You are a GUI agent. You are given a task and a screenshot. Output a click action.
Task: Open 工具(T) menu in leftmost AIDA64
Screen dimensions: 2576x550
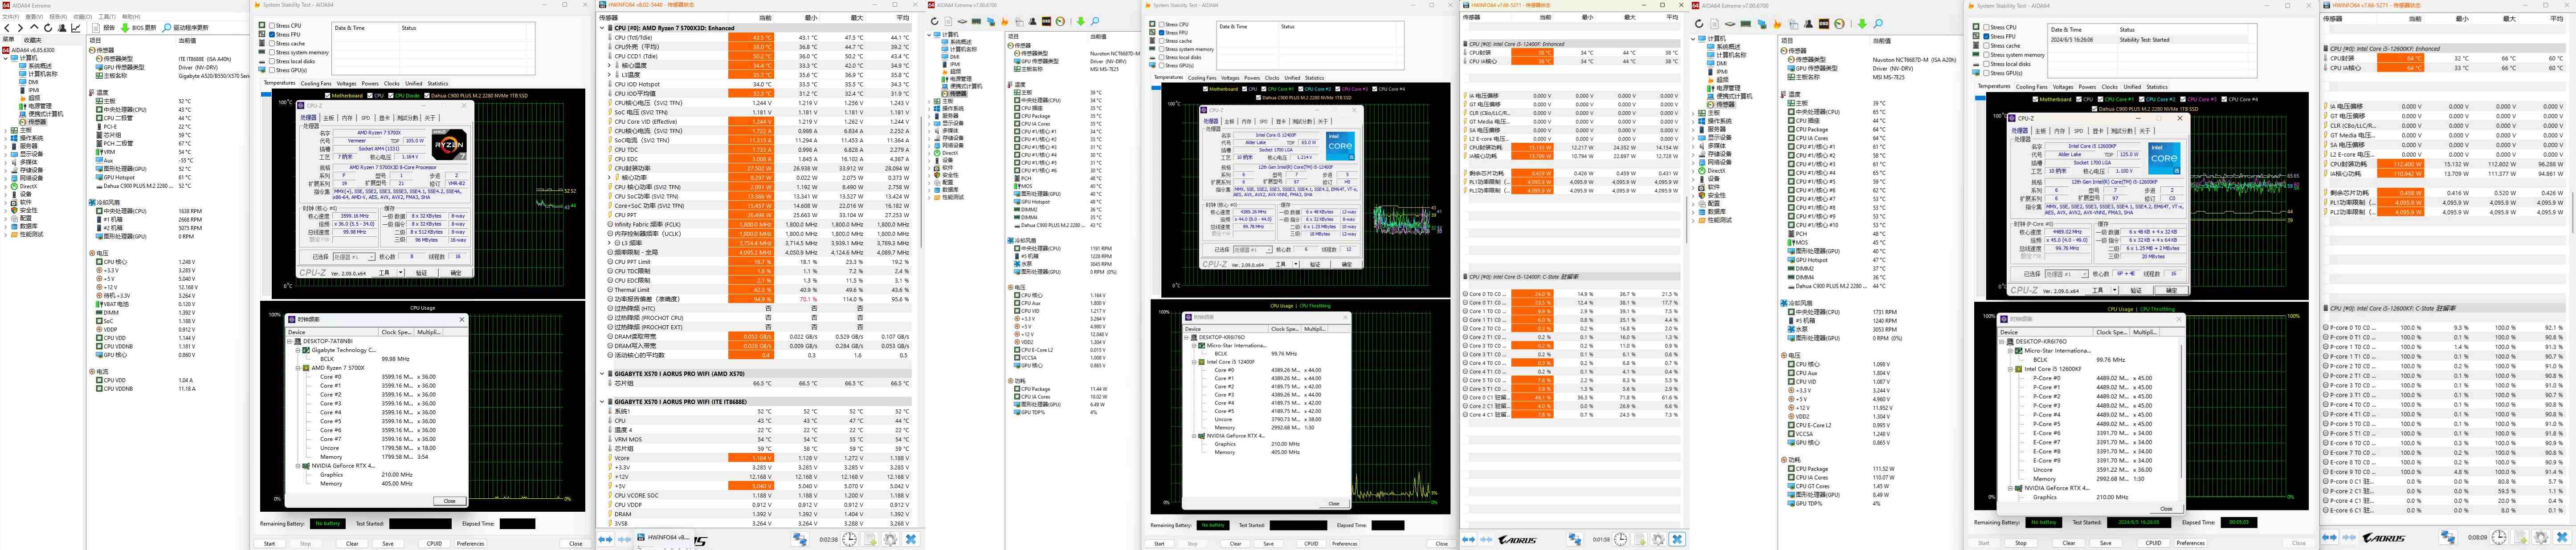pyautogui.click(x=107, y=17)
